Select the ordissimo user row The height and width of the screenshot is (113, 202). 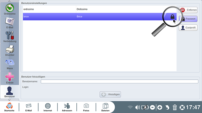(x=99, y=9)
